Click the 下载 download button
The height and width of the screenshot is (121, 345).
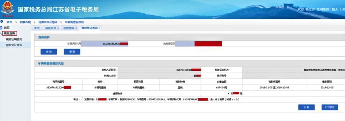306,107
